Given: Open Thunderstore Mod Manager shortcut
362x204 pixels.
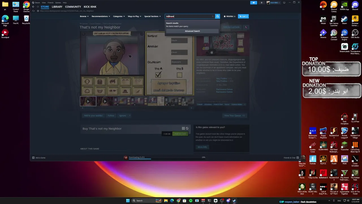Looking at the screenshot, I should (355, 49).
